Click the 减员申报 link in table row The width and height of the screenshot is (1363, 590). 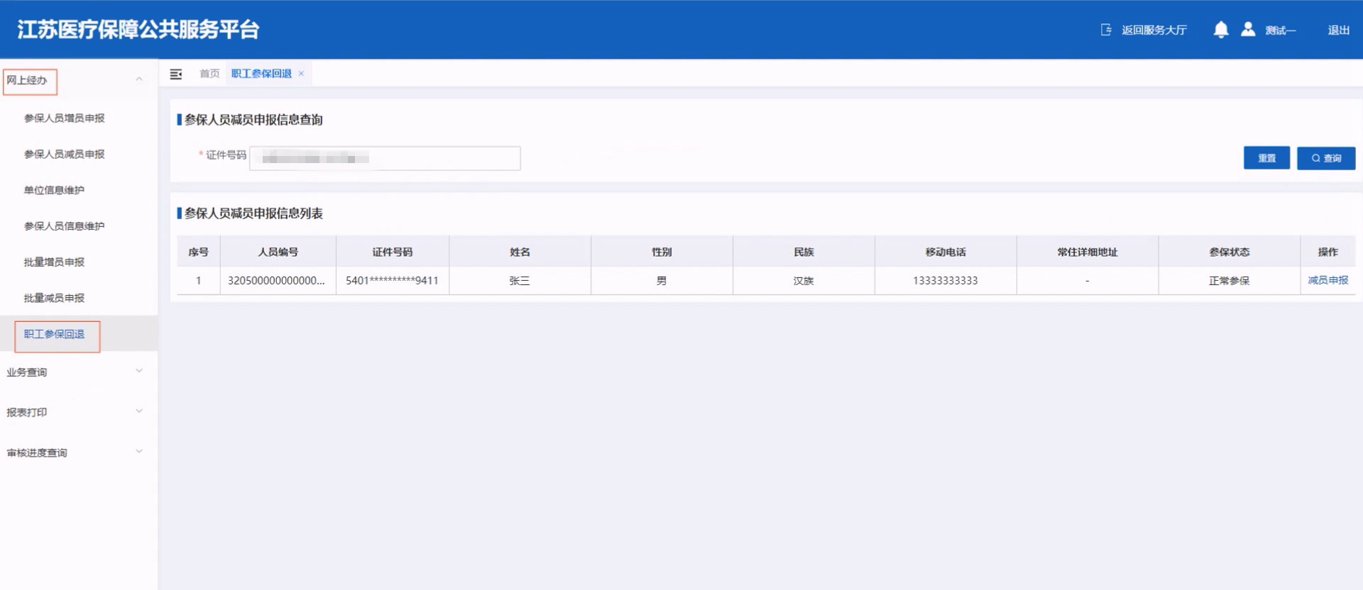[x=1328, y=281]
